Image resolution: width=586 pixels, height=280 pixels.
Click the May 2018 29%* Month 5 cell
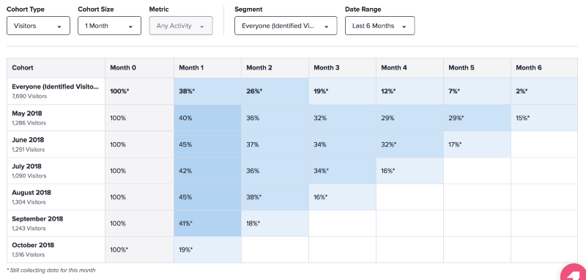[x=478, y=118]
